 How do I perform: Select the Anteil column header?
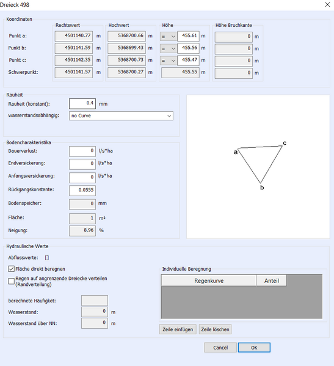click(x=272, y=280)
